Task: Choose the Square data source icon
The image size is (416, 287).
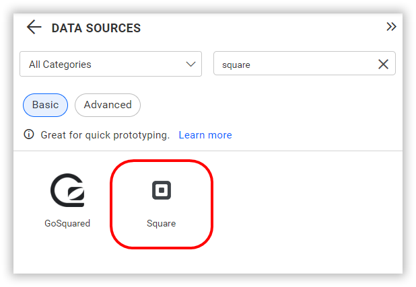Action: point(162,190)
